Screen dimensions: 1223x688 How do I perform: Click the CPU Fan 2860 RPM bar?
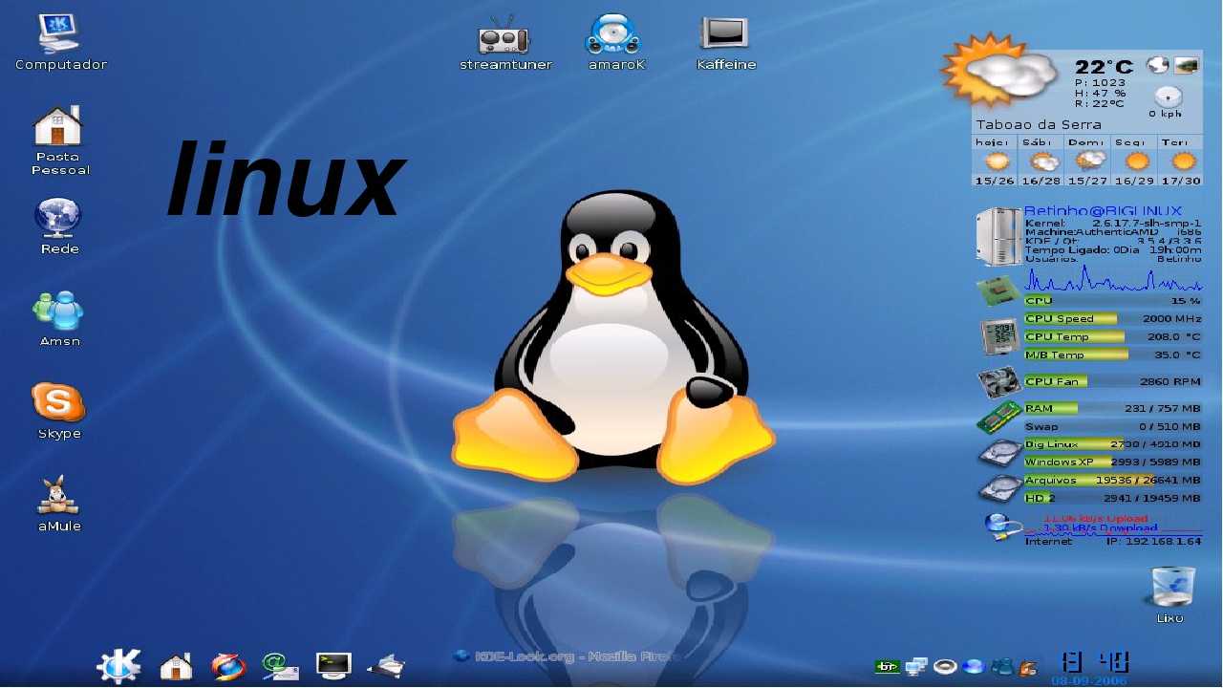pyautogui.click(x=1113, y=382)
